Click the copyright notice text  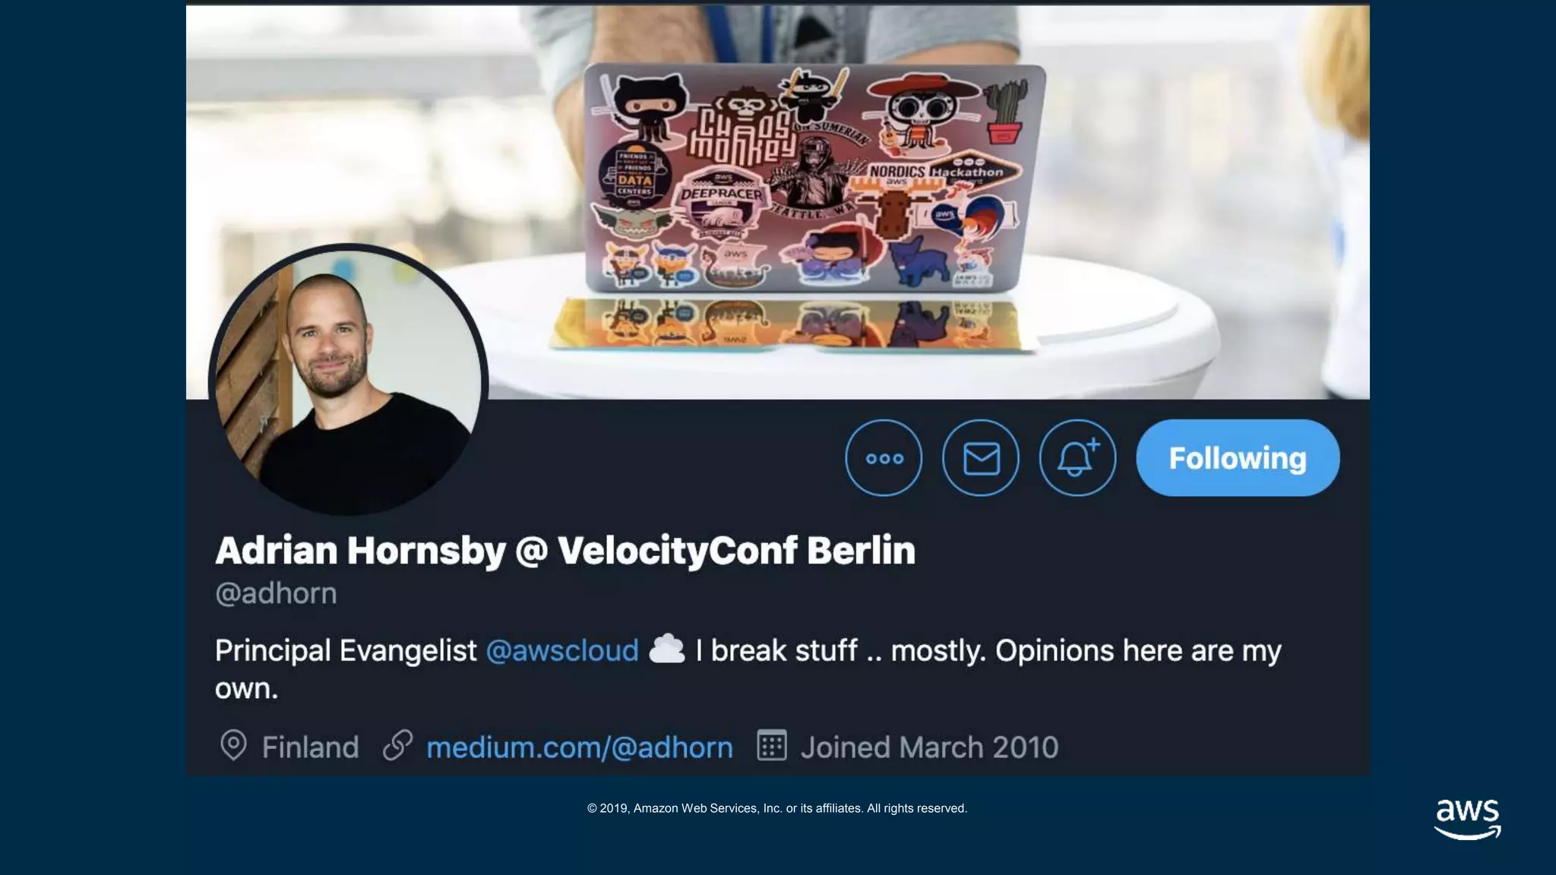pyautogui.click(x=777, y=808)
